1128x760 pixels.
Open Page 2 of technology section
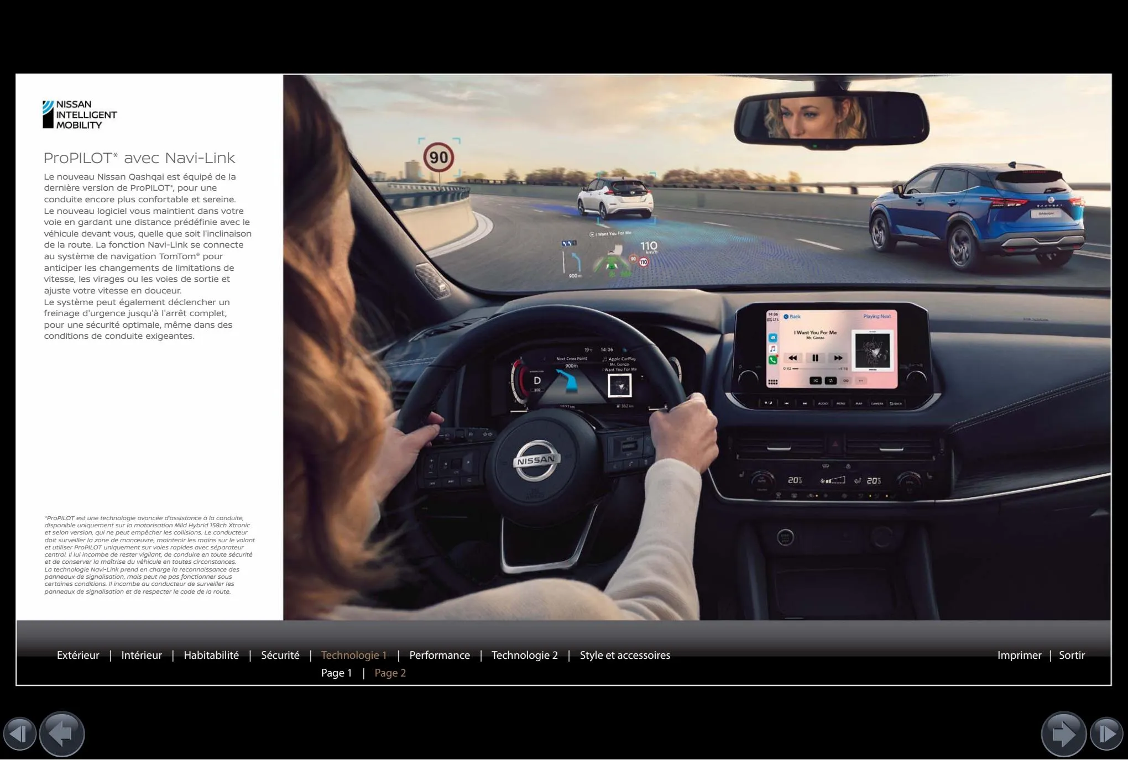pyautogui.click(x=389, y=673)
